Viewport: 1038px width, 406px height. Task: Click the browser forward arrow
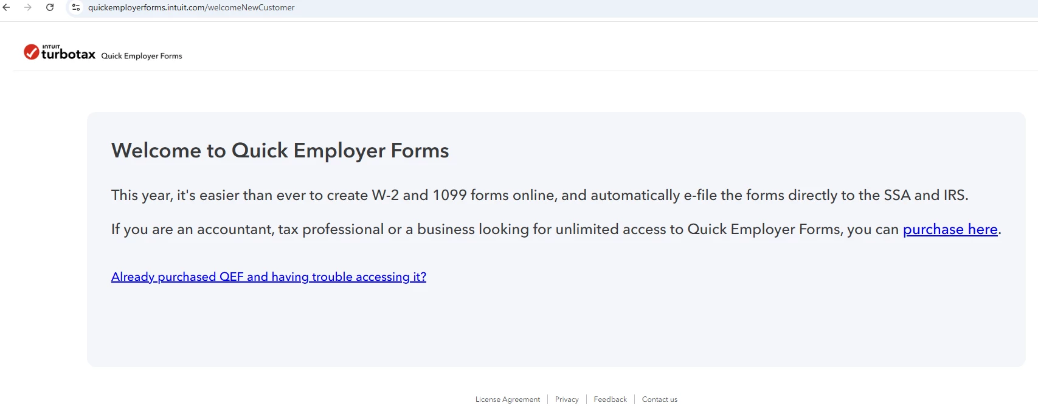[x=28, y=7]
